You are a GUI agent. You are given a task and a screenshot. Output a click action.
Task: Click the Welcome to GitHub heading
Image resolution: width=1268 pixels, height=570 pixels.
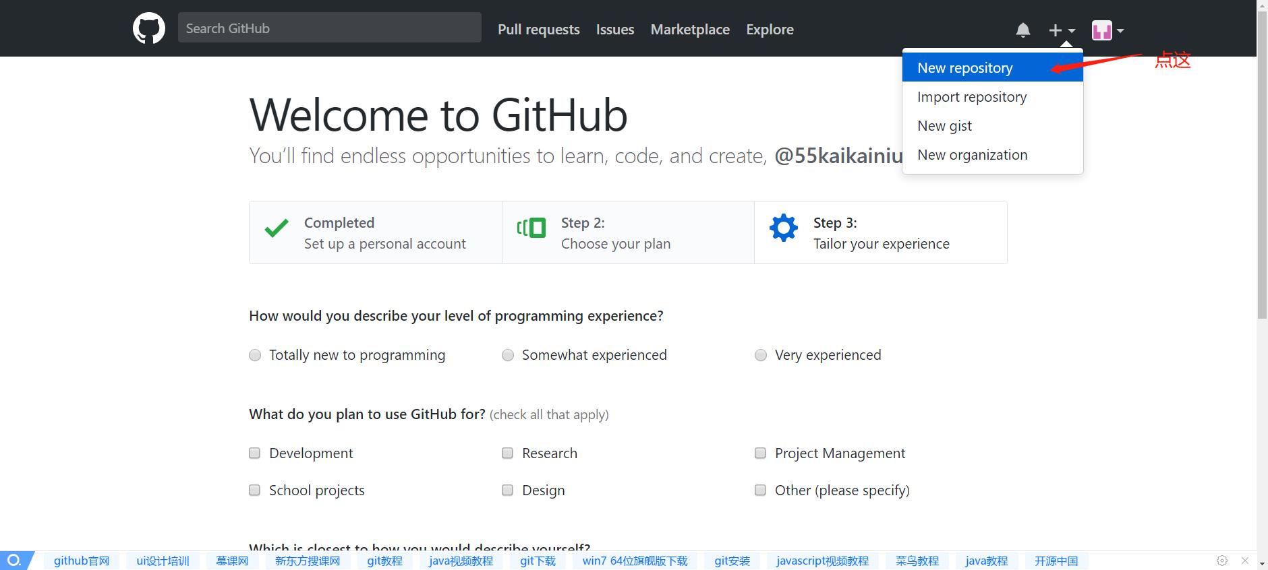coord(438,115)
